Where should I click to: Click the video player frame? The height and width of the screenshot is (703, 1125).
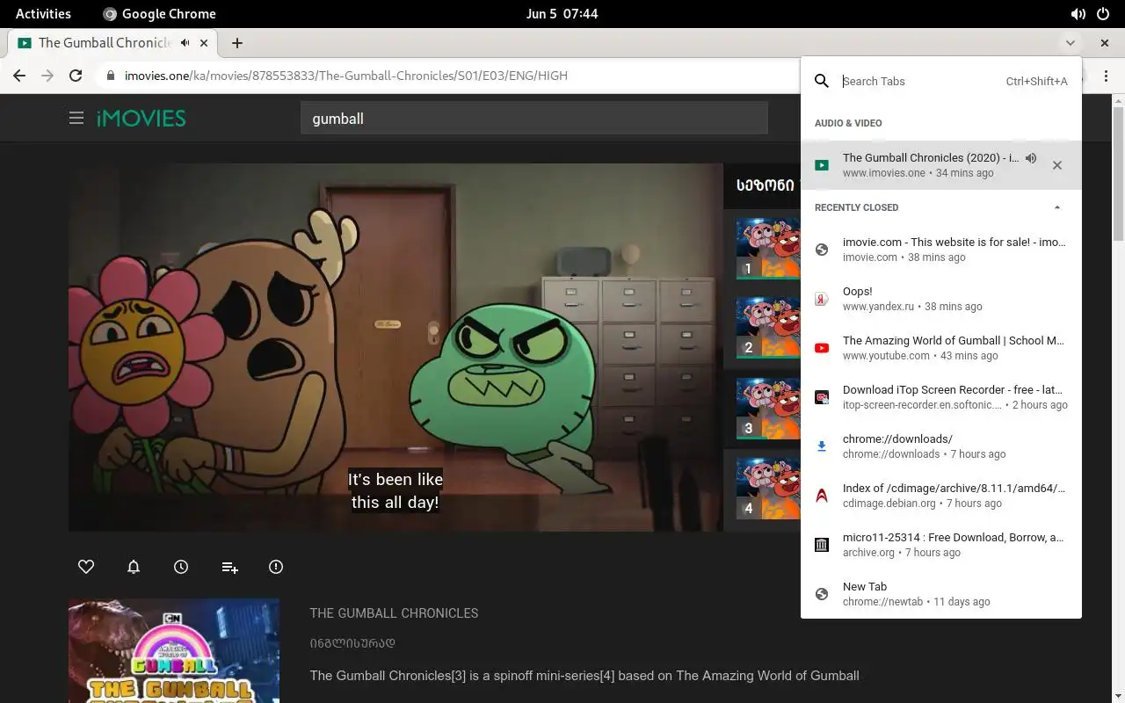point(396,347)
